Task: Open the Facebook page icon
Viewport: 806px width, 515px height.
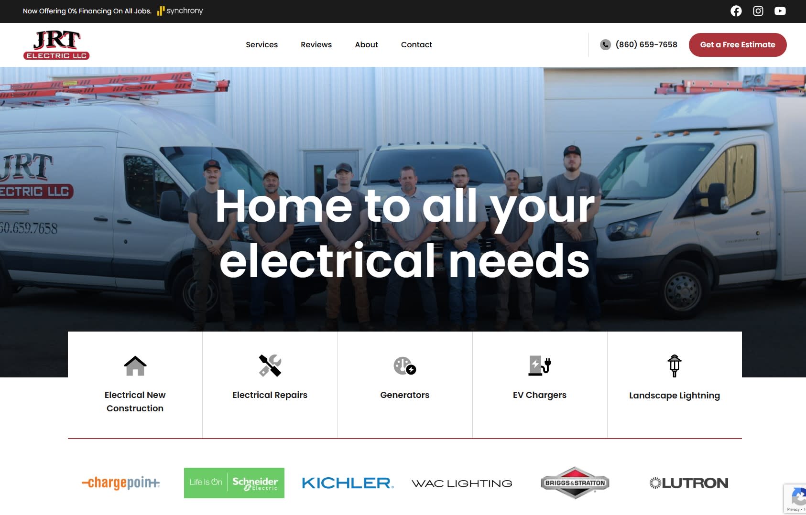Action: [x=736, y=11]
